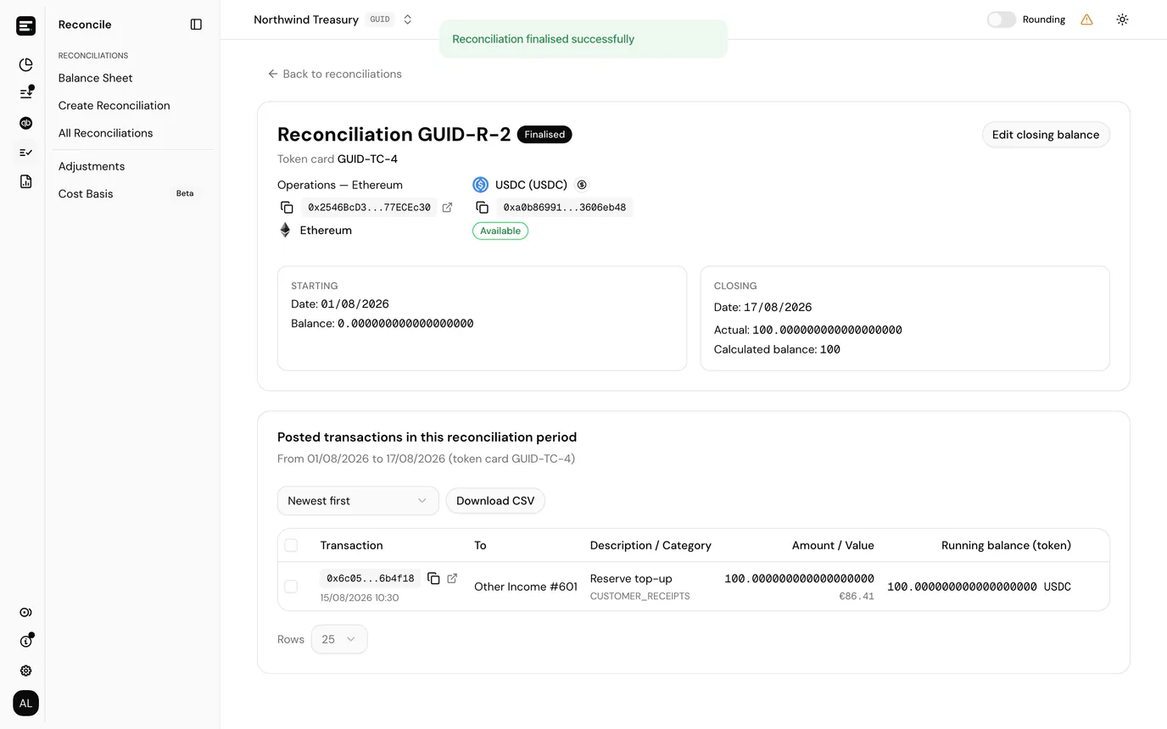Viewport: 1167px width, 729px height.
Task: Click the CUSTOMER_RECEIPTS category label
Action: point(640,597)
